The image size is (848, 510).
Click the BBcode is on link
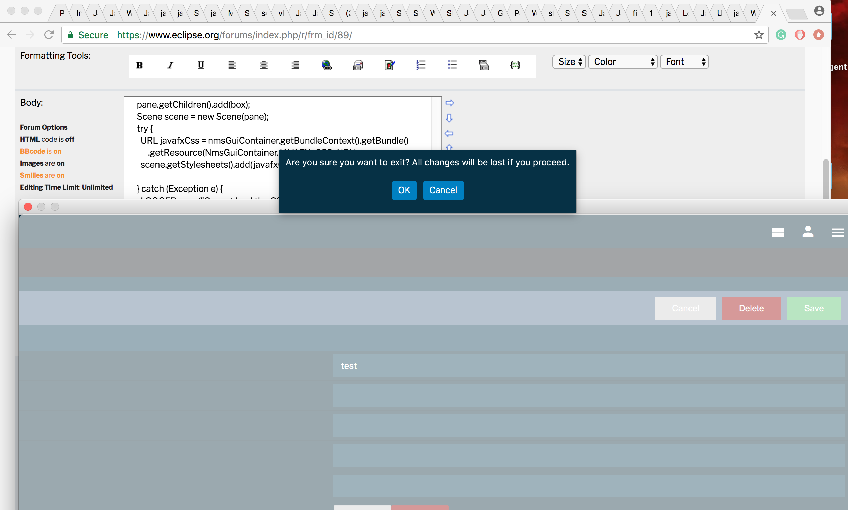pos(40,151)
